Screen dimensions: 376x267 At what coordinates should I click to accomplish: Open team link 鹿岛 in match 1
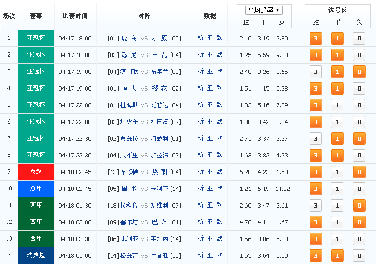[129, 39]
